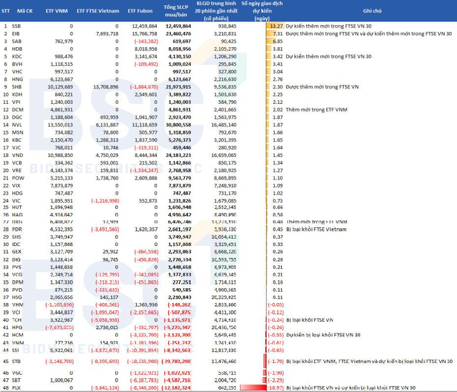Viewport: 457px width, 392px height.
Task: Select SSB note 'Dự kiến thêm mới trong FTSE VN 30'
Action: tap(328, 26)
